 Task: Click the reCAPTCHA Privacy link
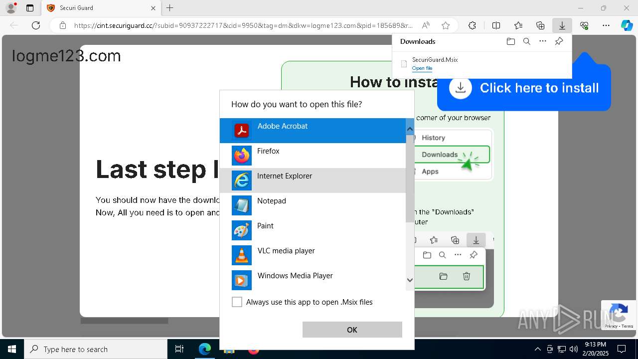(x=611, y=326)
